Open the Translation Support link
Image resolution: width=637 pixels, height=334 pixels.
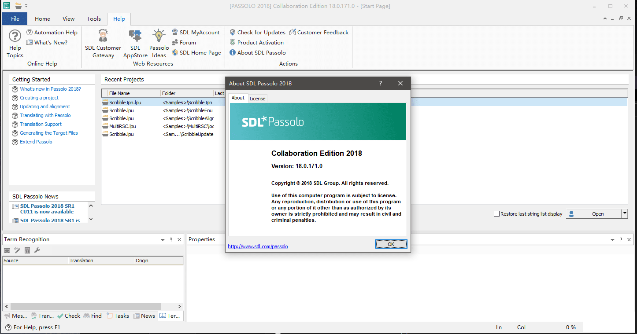(x=41, y=124)
